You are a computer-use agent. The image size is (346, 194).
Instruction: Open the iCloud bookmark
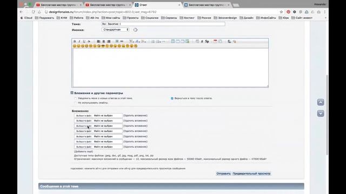pos(26,18)
